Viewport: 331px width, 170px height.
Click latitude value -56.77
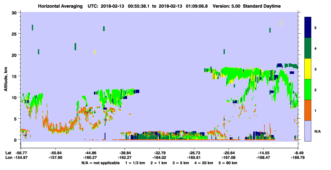tap(21, 153)
